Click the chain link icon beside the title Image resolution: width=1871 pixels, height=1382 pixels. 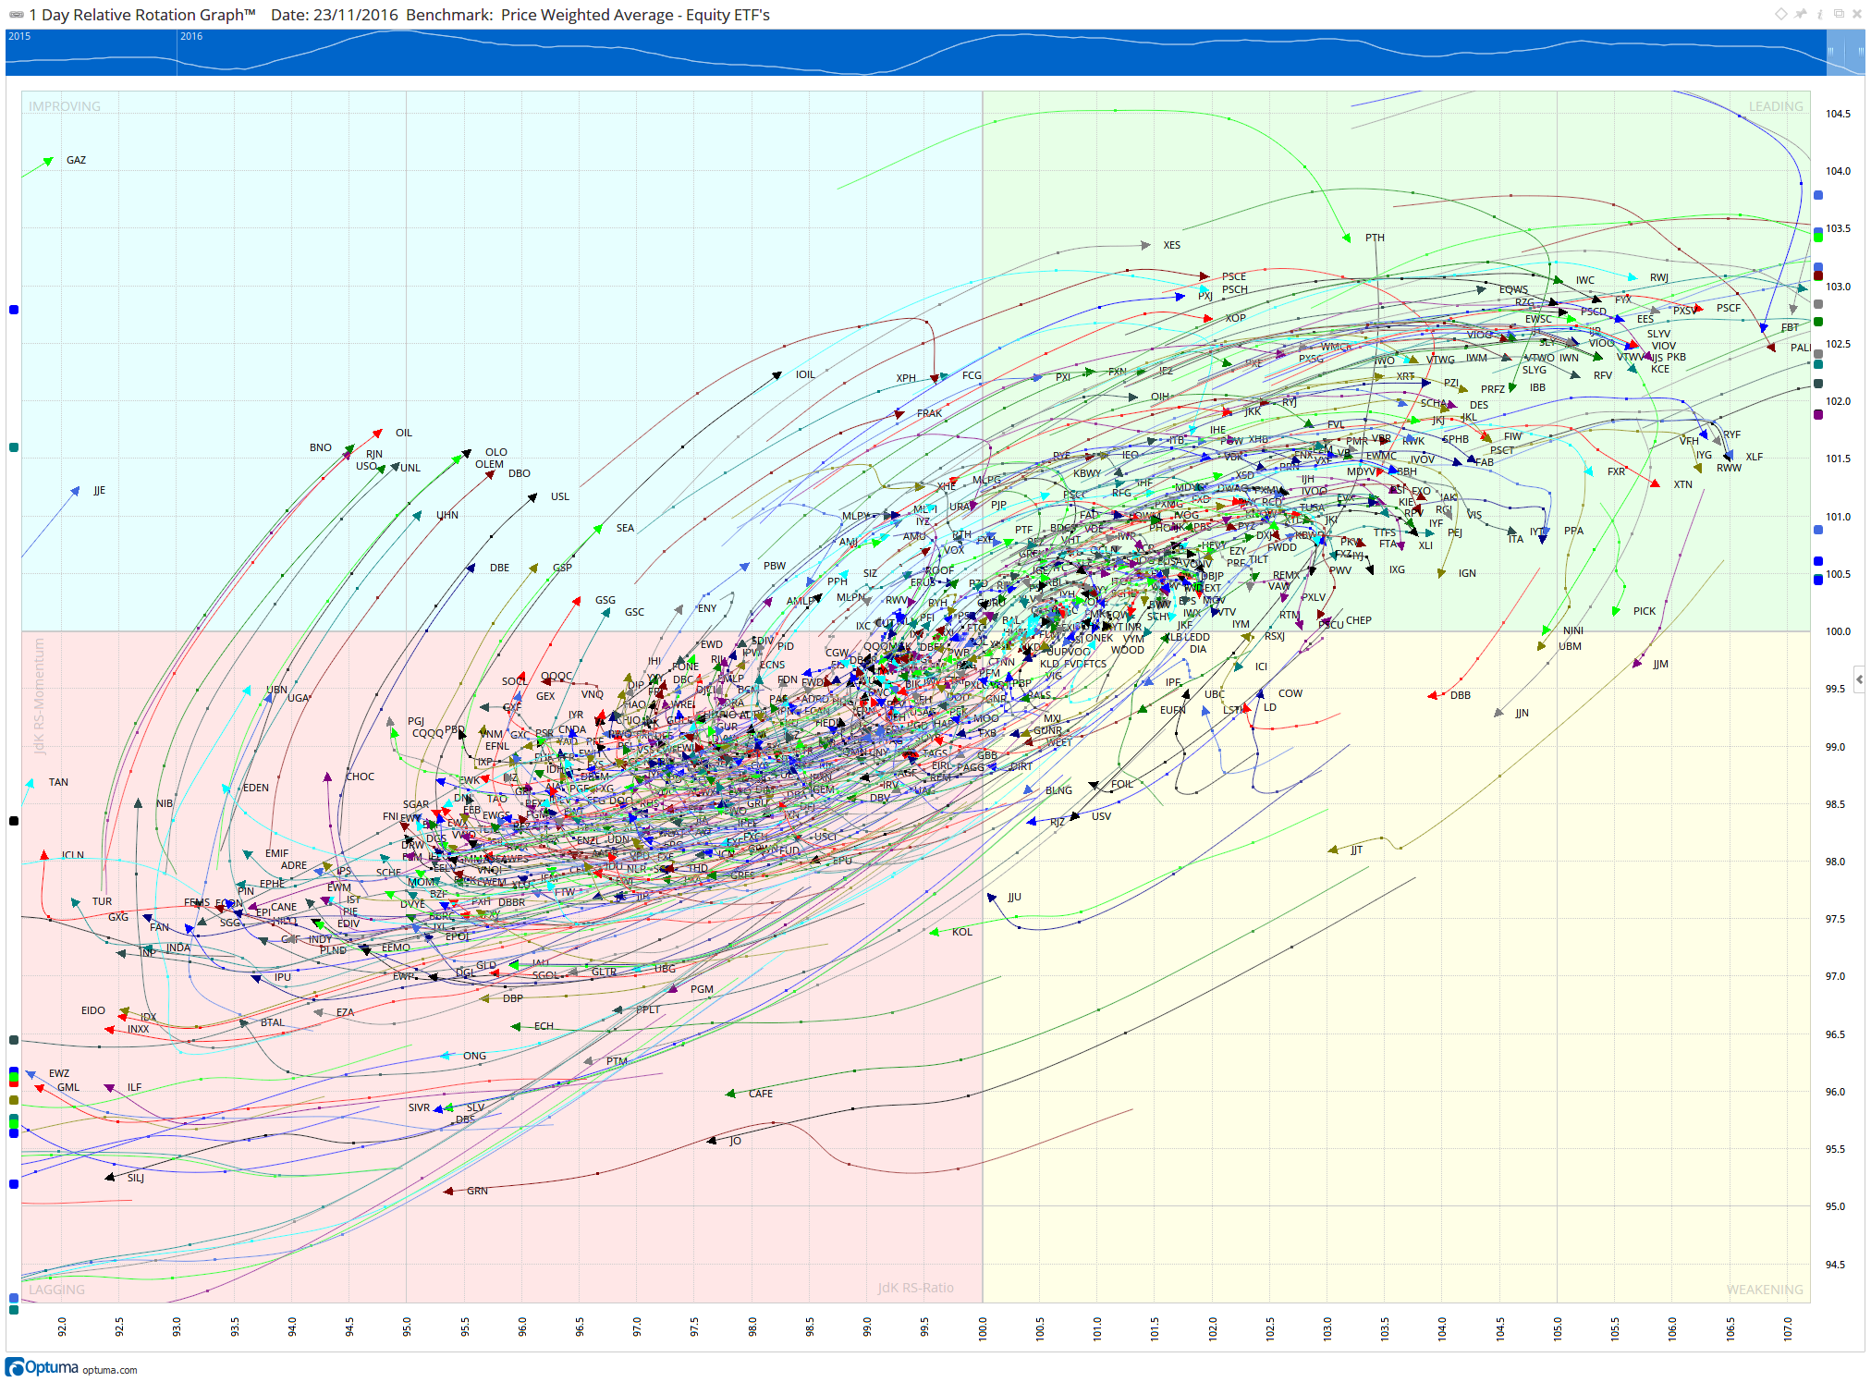coord(16,15)
